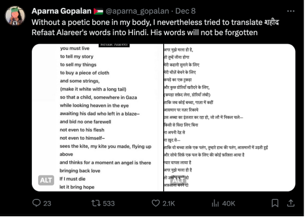The width and height of the screenshot is (307, 218).
Task: Show ALT text for Hindi translation image
Action: pyautogui.click(x=179, y=182)
